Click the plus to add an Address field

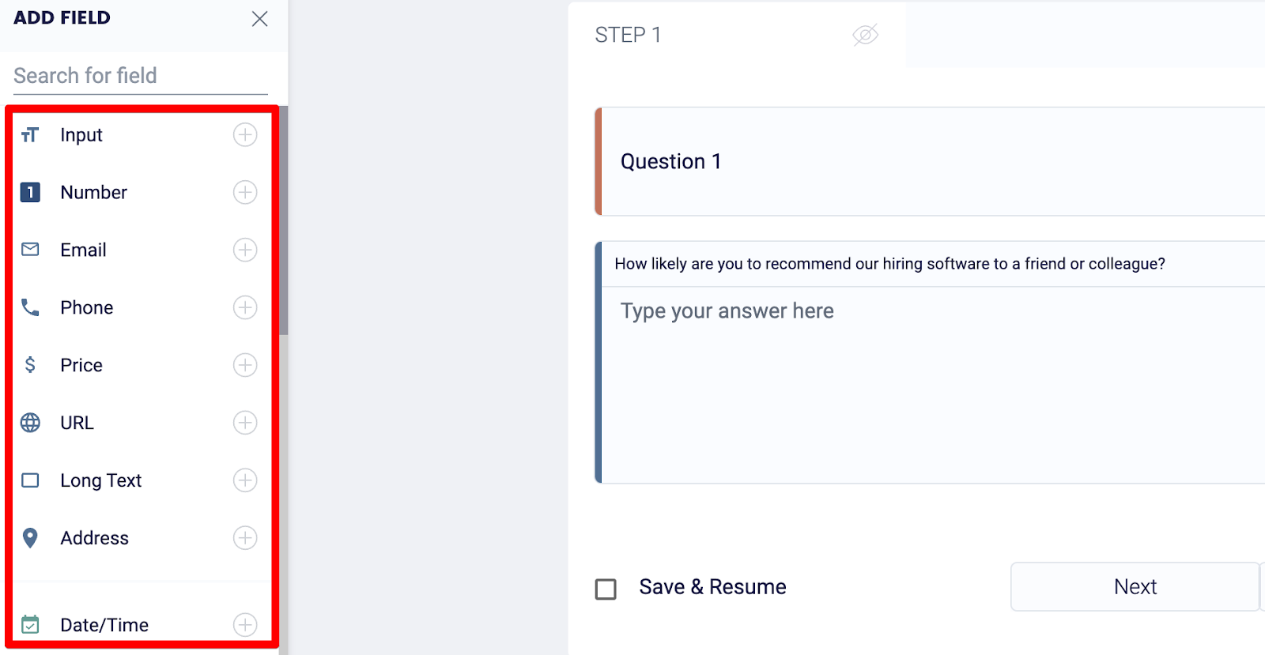coord(245,538)
